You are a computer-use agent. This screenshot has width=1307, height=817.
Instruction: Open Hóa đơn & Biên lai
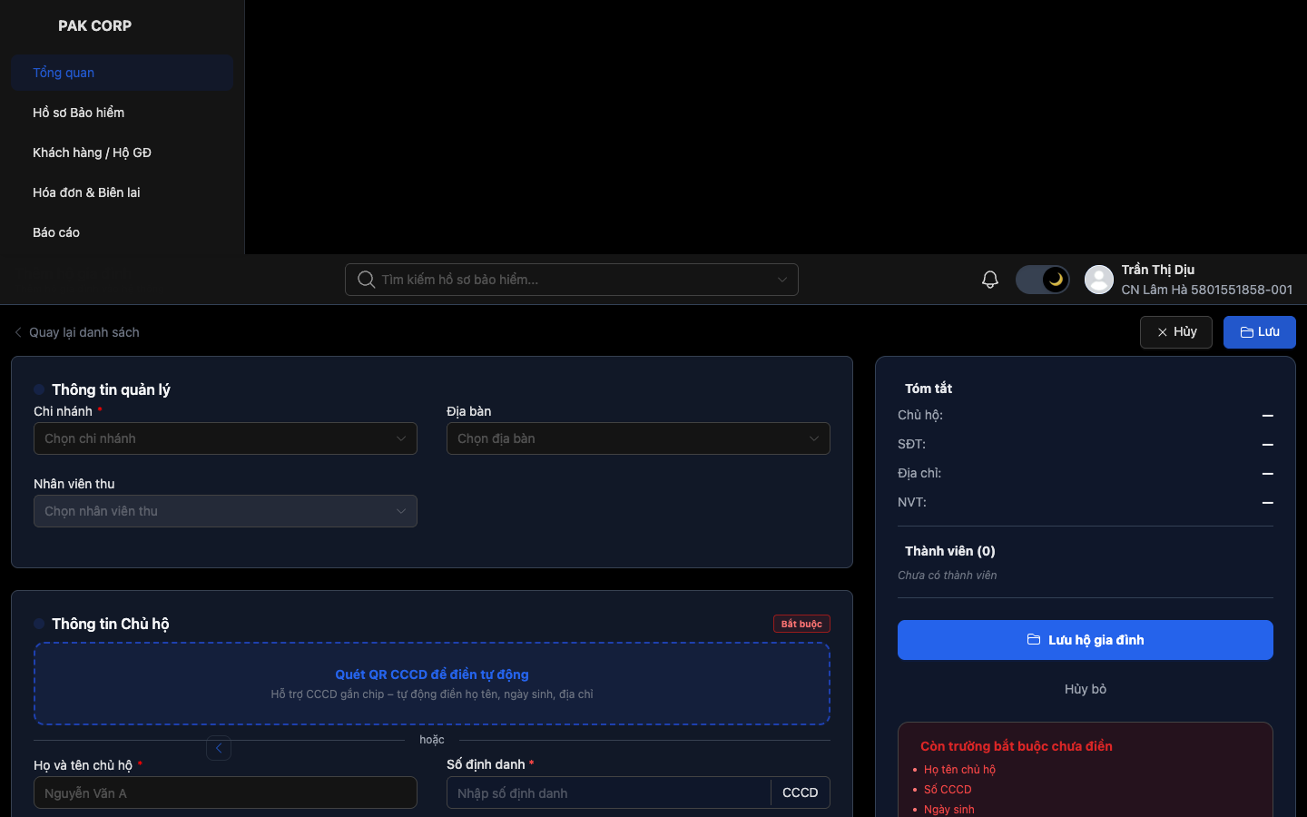pos(123,192)
